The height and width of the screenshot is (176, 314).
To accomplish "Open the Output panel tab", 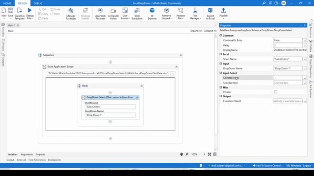I will pos(10,160).
